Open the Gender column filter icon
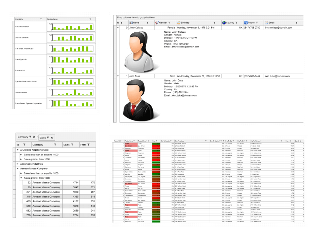Screen dimensions: 317x238 pyautogui.click(x=169, y=23)
